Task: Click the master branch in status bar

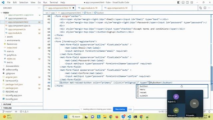Action: pyautogui.click(x=8, y=112)
